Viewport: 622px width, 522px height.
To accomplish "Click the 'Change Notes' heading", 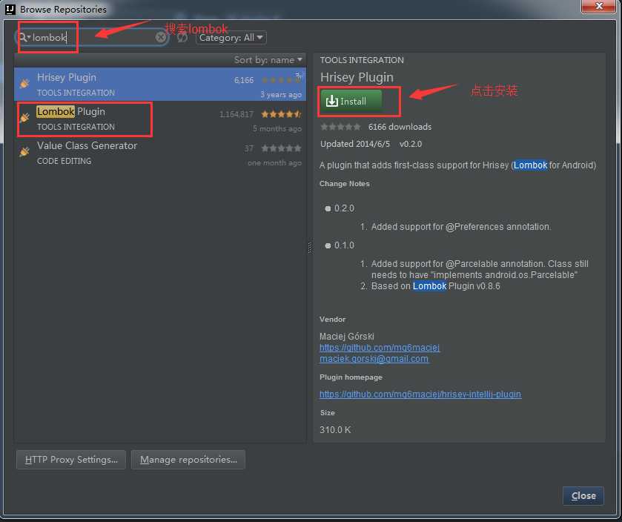I will pos(344,184).
